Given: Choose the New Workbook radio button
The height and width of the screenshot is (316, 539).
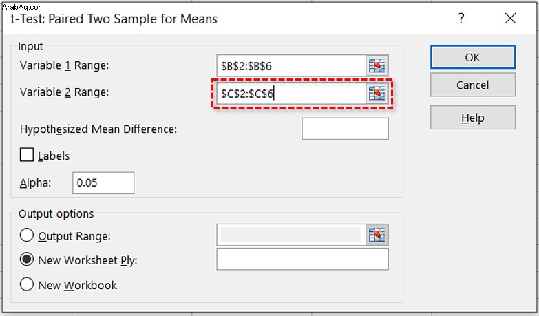Looking at the screenshot, I should (x=26, y=284).
